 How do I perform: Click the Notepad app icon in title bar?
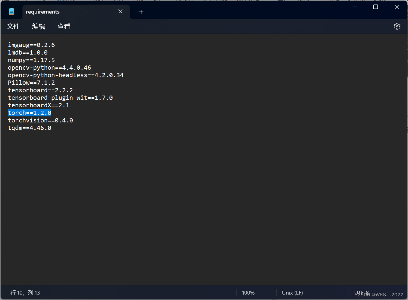tap(11, 11)
